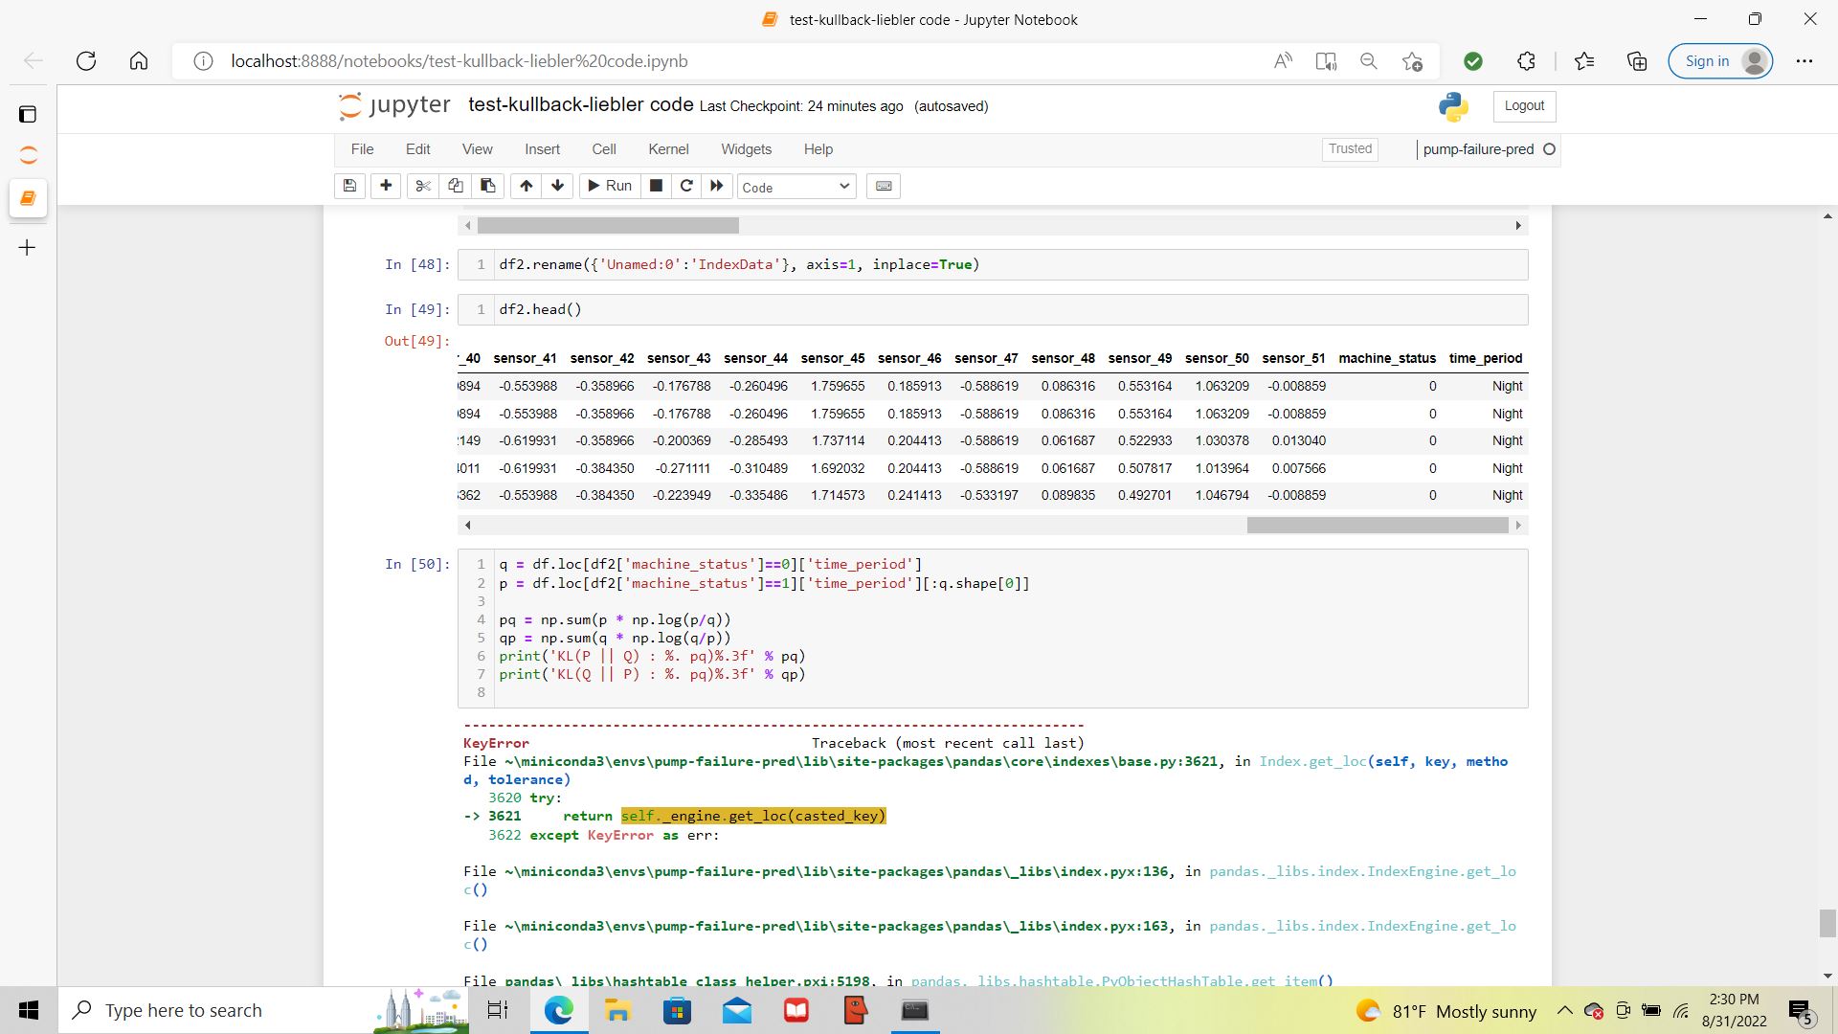Open the Code cell type dropdown
The height and width of the screenshot is (1034, 1838).
point(796,187)
